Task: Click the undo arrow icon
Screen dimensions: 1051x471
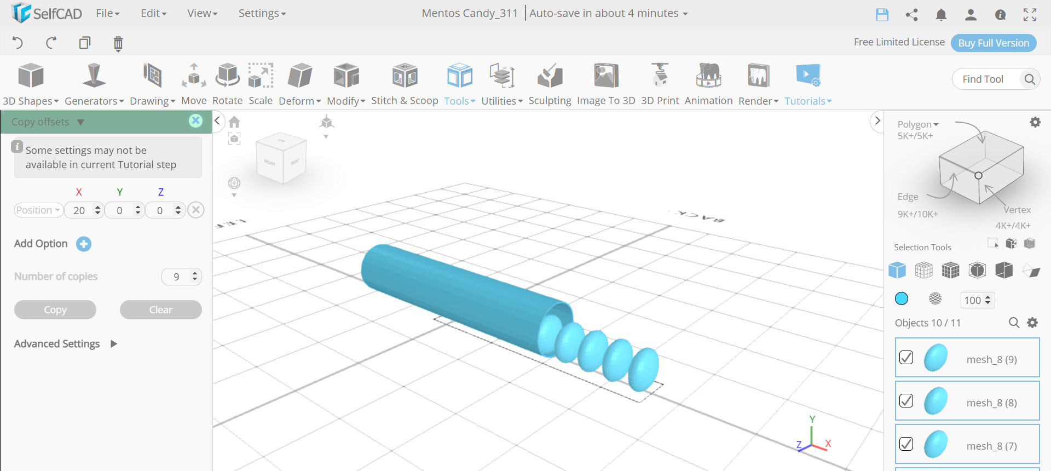Action: (x=18, y=43)
